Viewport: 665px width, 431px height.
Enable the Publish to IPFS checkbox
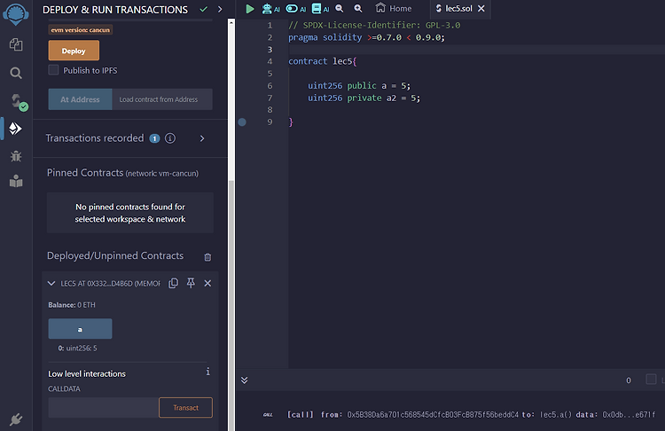click(53, 70)
